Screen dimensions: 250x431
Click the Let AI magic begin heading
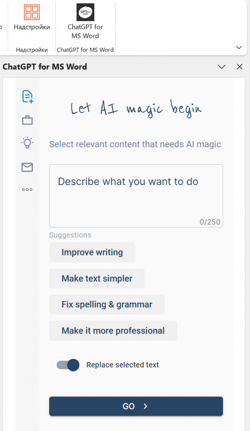tap(136, 109)
